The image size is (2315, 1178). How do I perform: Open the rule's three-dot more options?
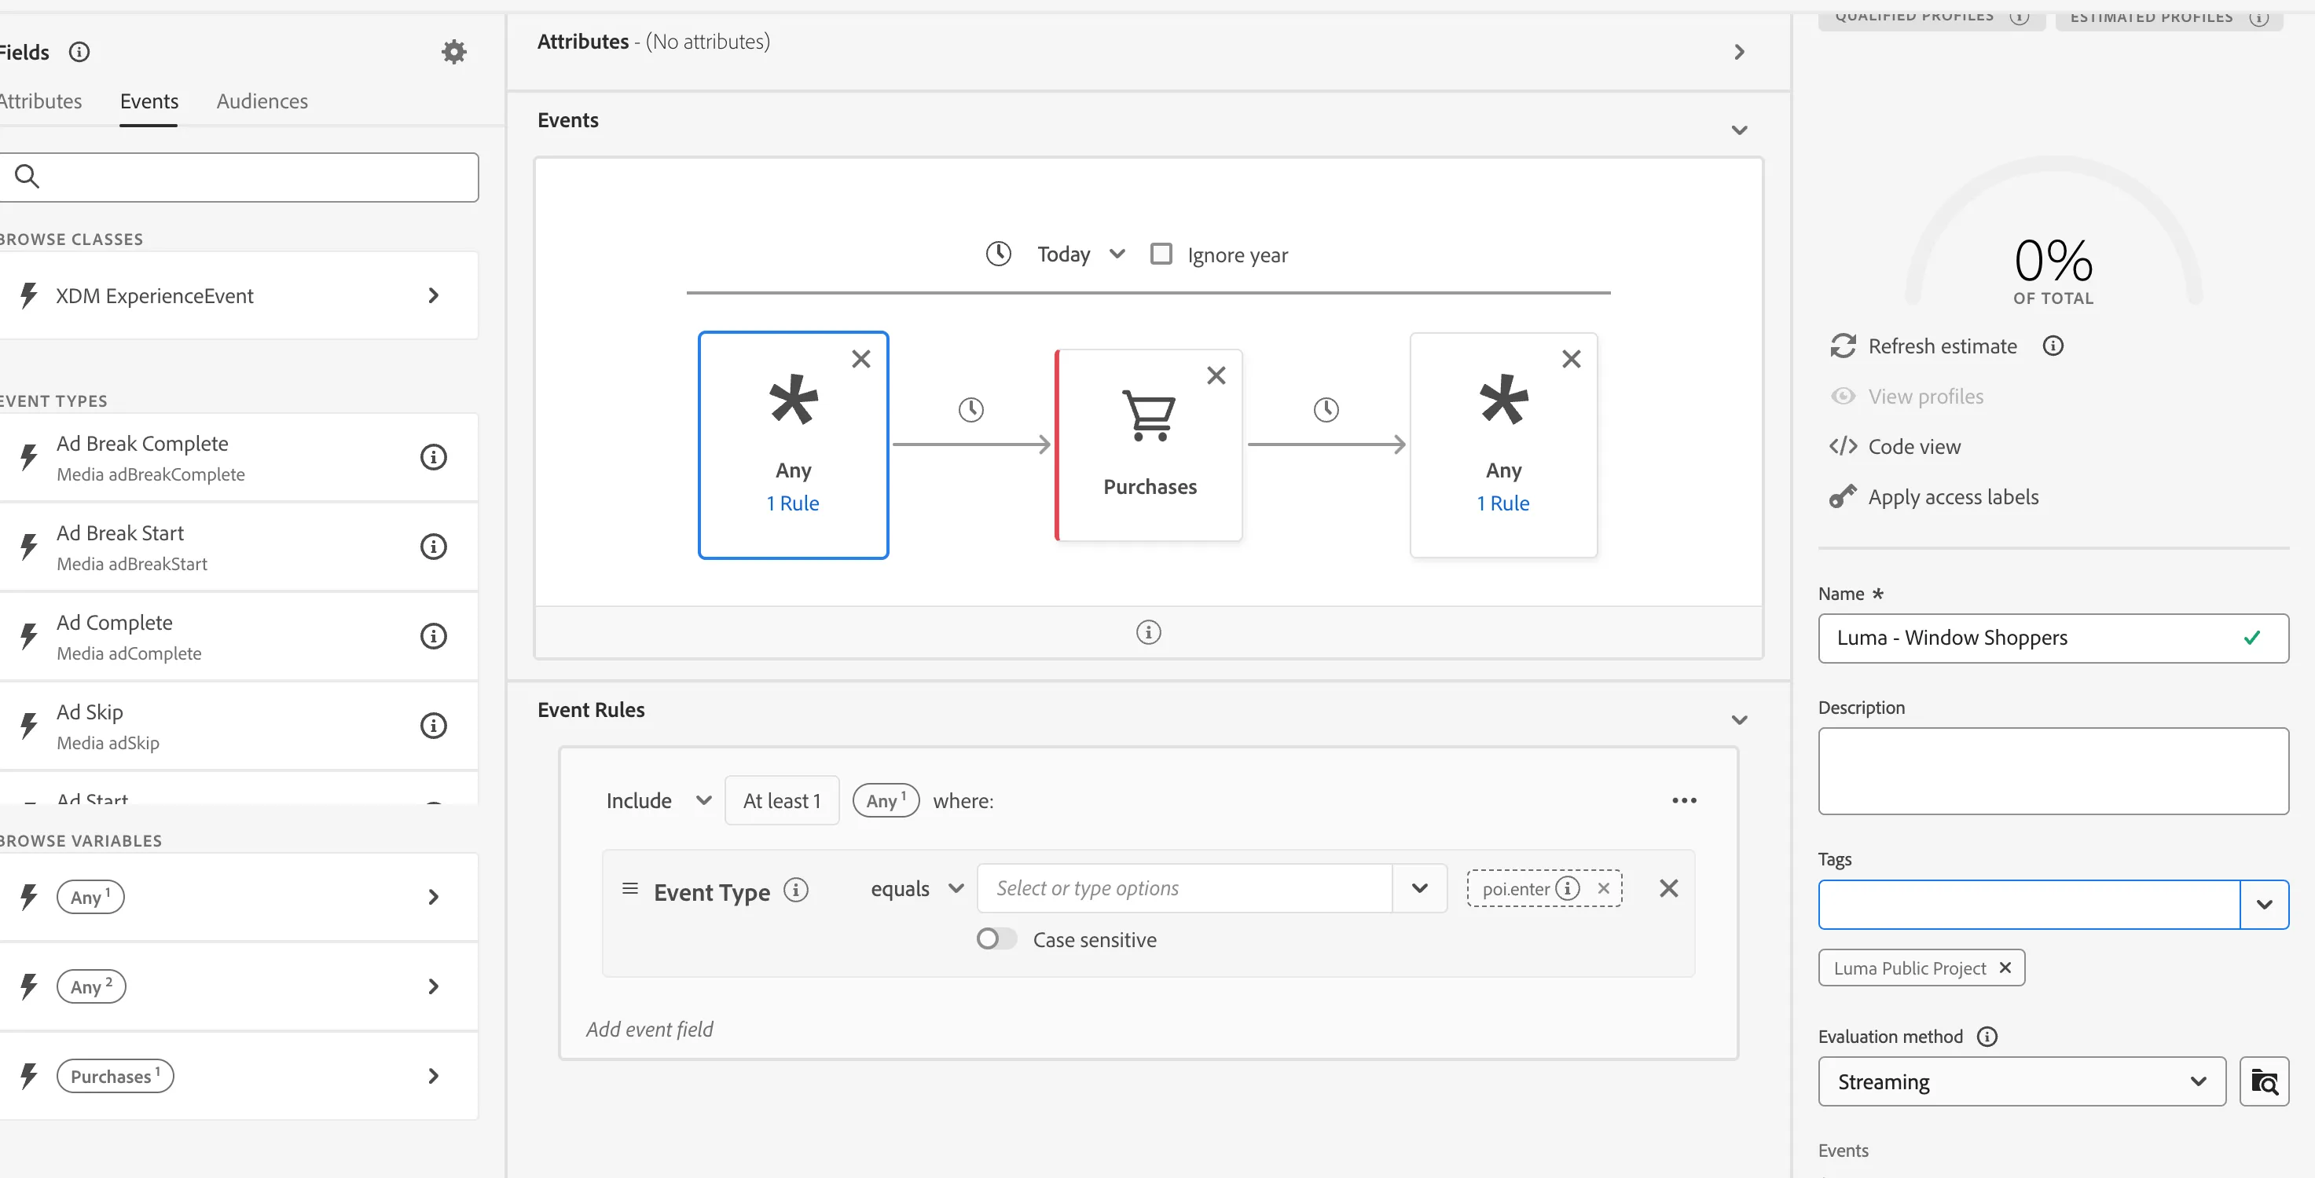pyautogui.click(x=1683, y=800)
